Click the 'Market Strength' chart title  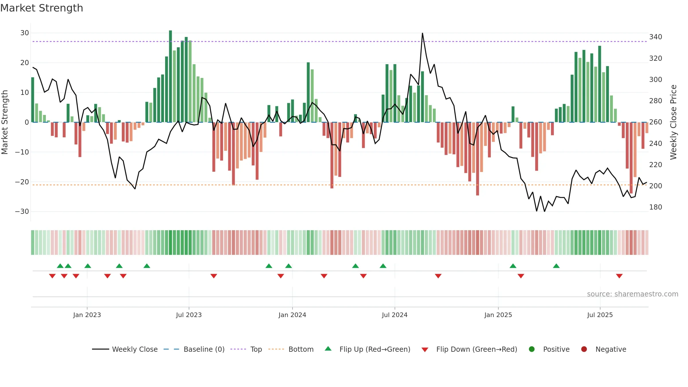click(42, 8)
